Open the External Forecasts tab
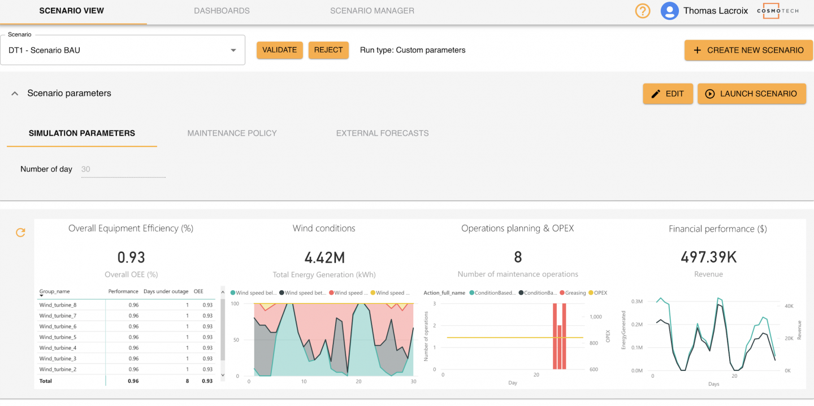Viewport: 814px width, 406px height. pos(383,133)
